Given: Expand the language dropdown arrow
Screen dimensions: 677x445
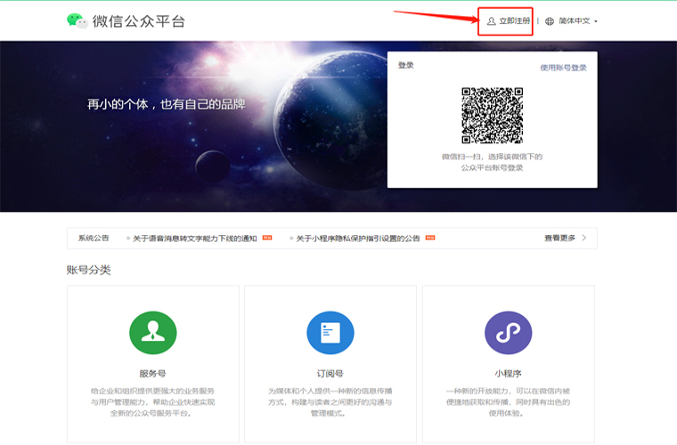Looking at the screenshot, I should (596, 21).
